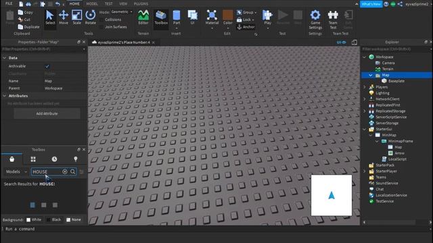Duplicate the selection

(28, 27)
